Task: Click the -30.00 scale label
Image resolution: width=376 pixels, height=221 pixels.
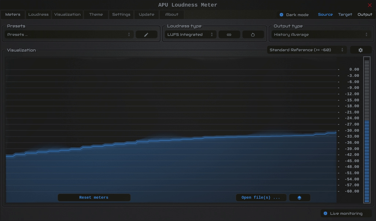Action: pyautogui.click(x=352, y=131)
